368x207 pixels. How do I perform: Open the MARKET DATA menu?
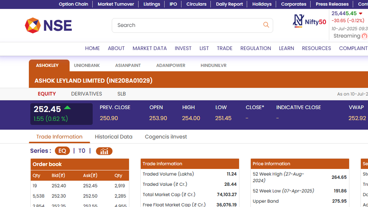click(x=150, y=48)
